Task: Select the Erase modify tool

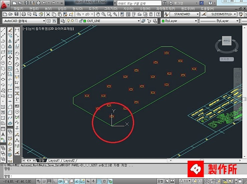Action: click(x=10, y=30)
